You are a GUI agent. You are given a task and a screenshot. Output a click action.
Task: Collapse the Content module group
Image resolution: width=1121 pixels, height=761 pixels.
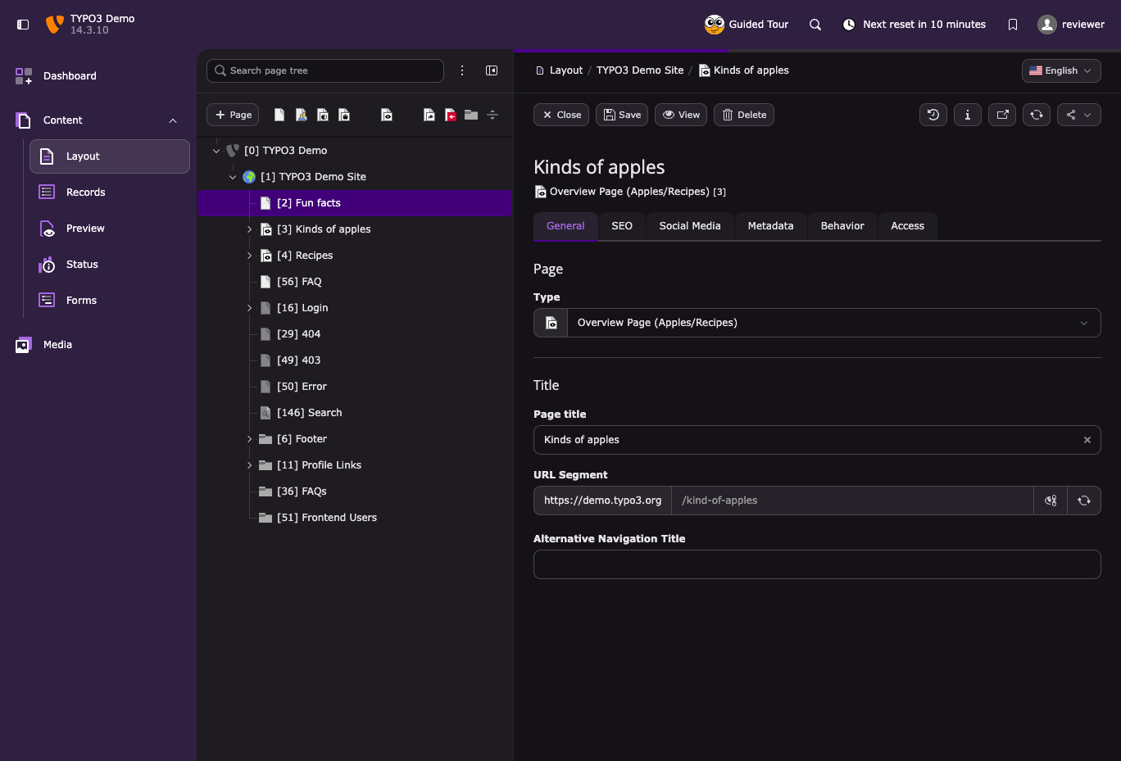coord(173,120)
